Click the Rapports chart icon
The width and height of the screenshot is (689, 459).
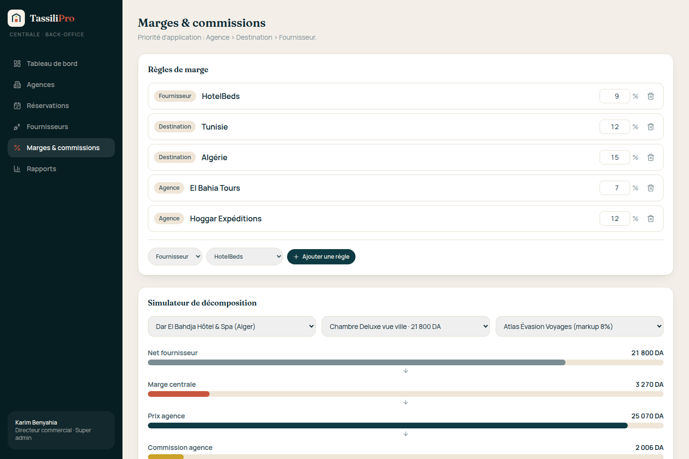[17, 169]
